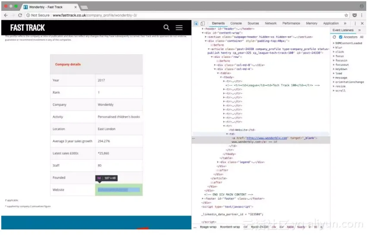Click the Not Secure info icon
This screenshot has width=368, height=235.
click(x=28, y=15)
